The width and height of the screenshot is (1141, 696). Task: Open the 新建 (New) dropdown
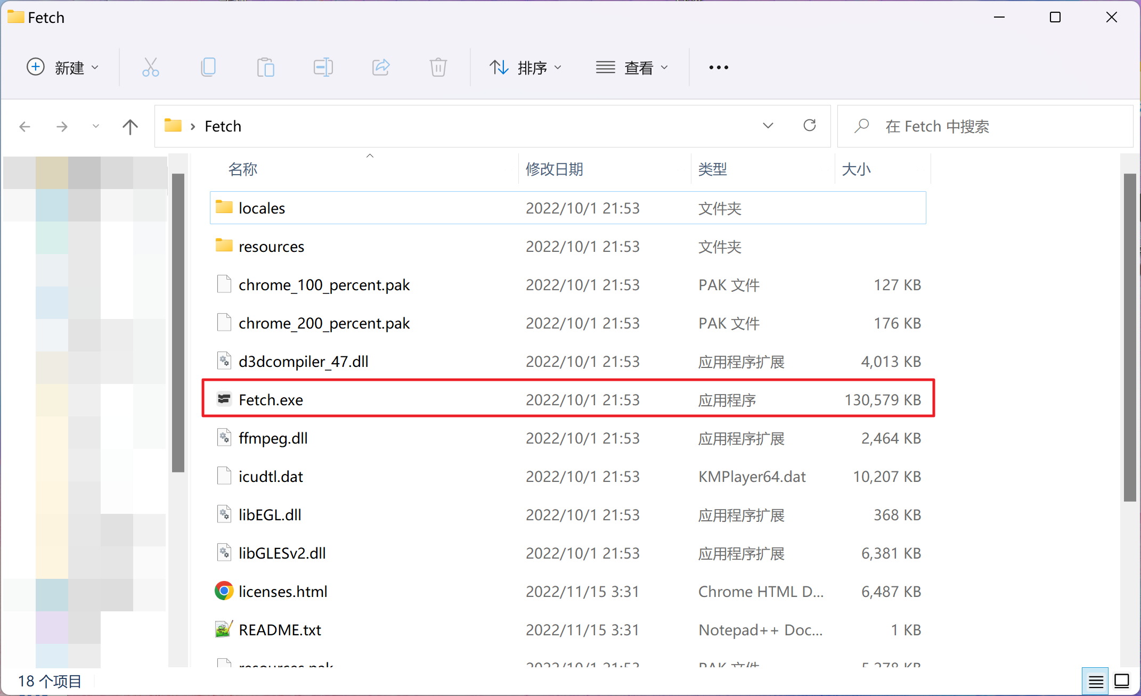point(63,68)
